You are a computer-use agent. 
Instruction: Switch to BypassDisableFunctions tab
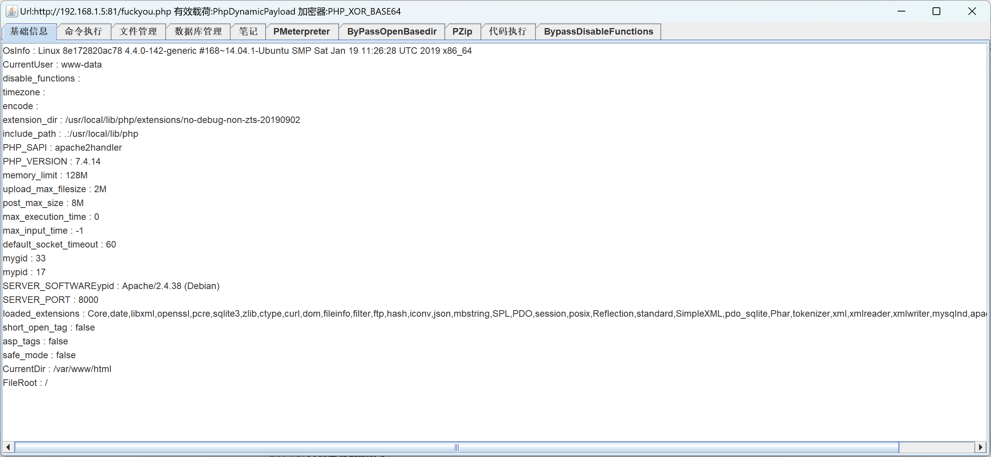point(598,32)
